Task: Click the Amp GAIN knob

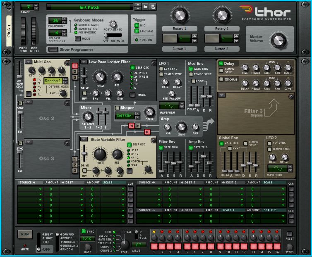Action: pos(181,127)
